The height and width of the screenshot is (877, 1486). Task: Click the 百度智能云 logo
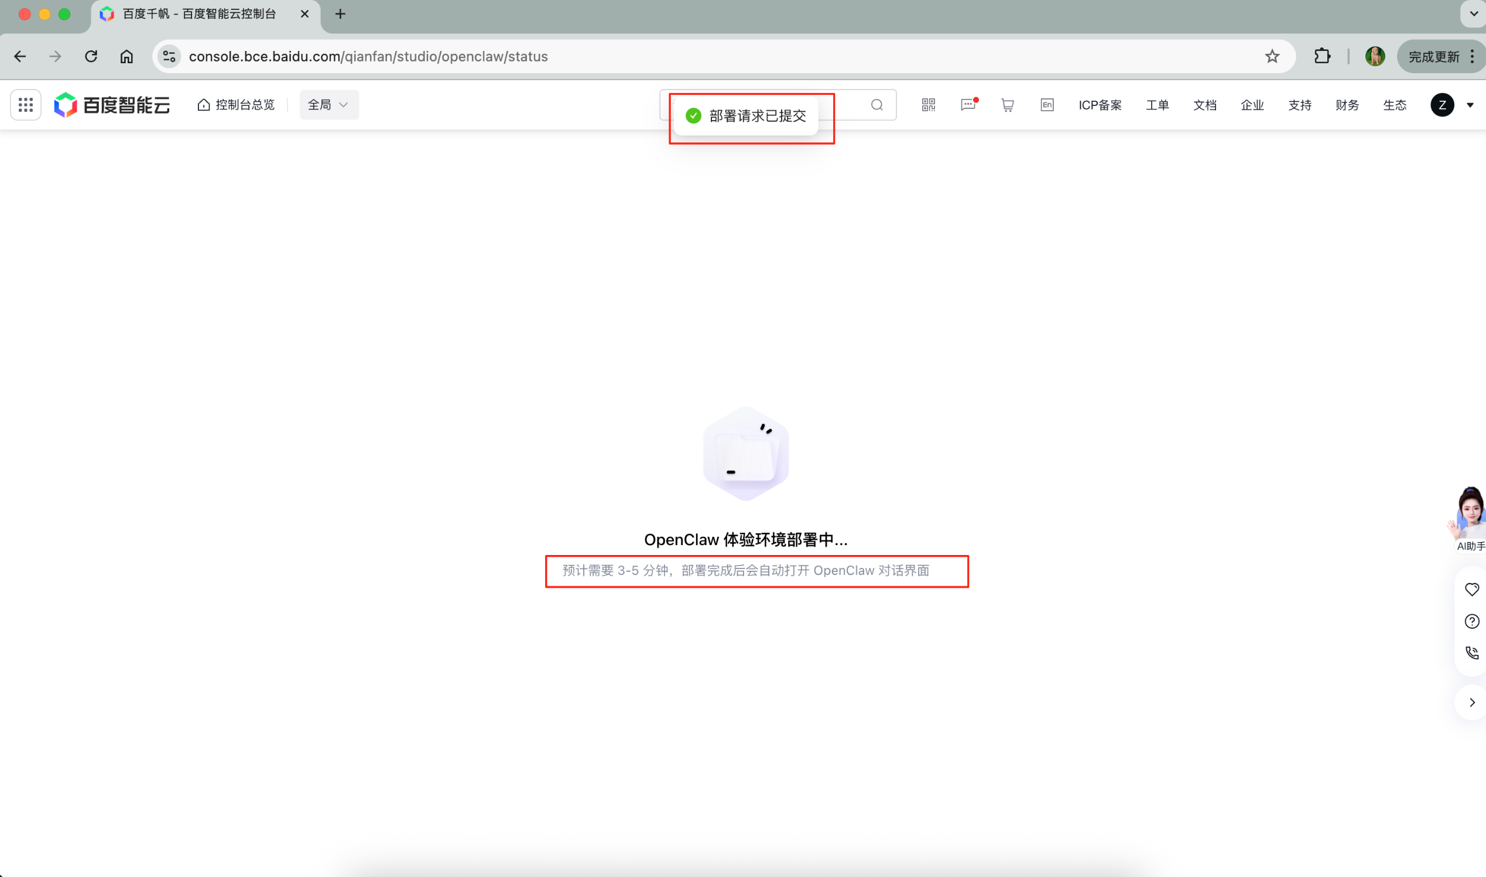[112, 105]
